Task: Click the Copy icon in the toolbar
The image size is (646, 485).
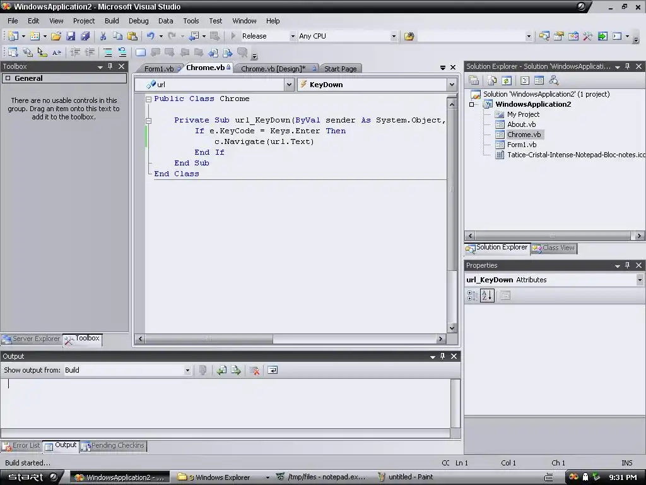Action: click(117, 36)
